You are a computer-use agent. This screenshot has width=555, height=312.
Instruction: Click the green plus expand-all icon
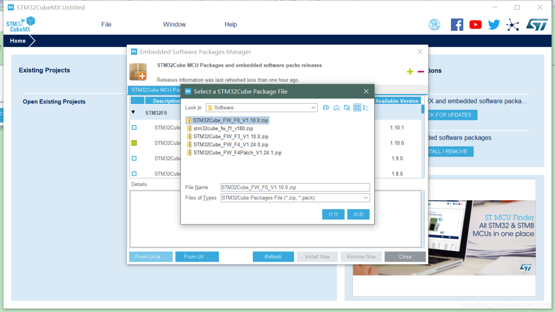point(410,71)
